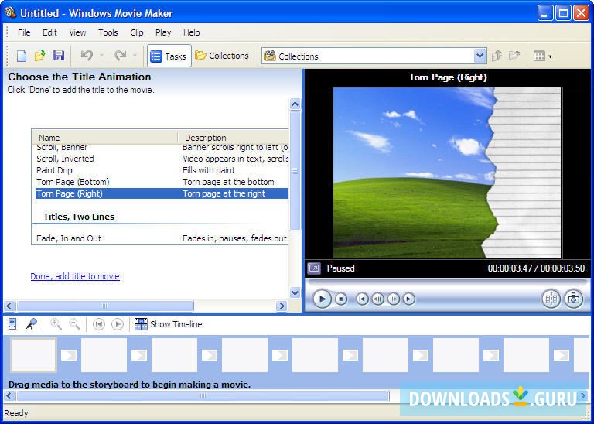Open the Clip menu
Screen dimensions: 594x424
(137, 32)
